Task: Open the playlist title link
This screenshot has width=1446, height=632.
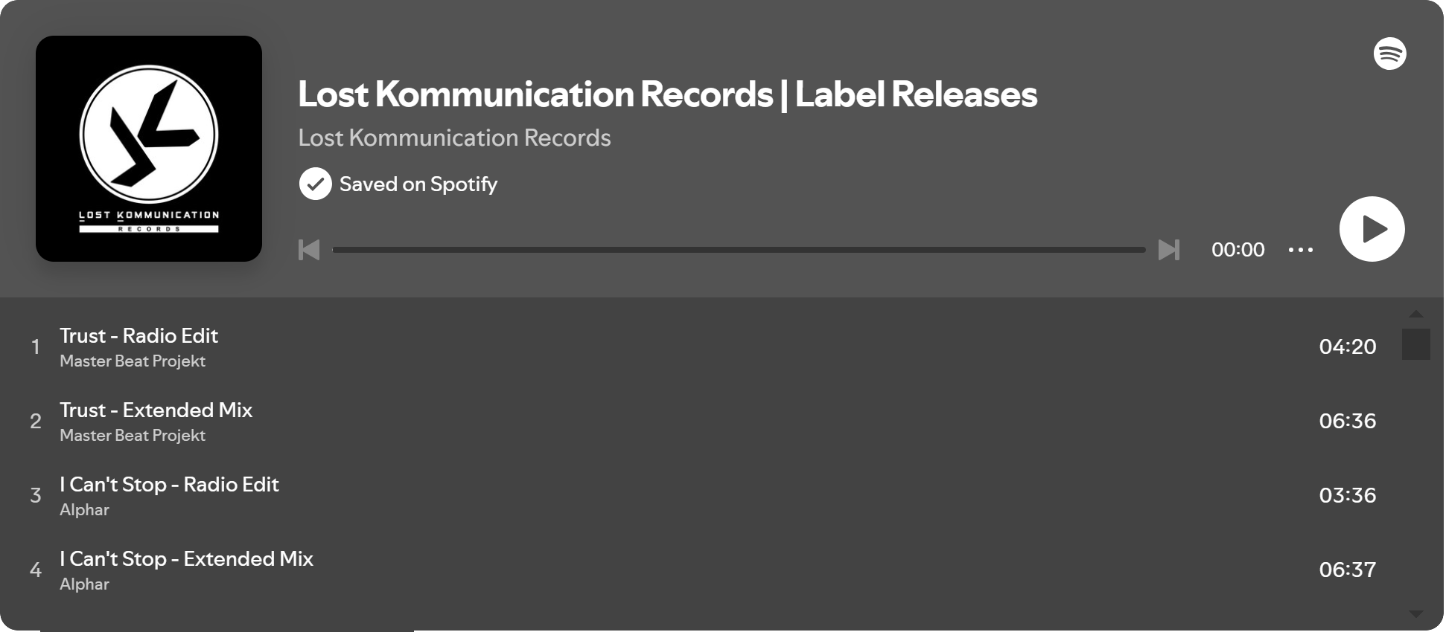Action: pyautogui.click(x=667, y=94)
